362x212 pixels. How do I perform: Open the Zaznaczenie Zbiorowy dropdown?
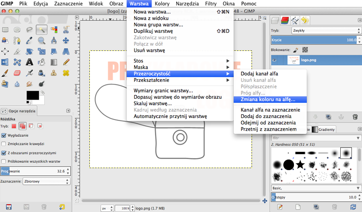tap(46, 181)
